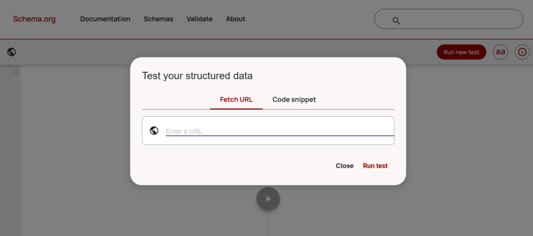This screenshot has height=236, width=533.
Task: Focus the Enter a URL field
Action: point(280,131)
